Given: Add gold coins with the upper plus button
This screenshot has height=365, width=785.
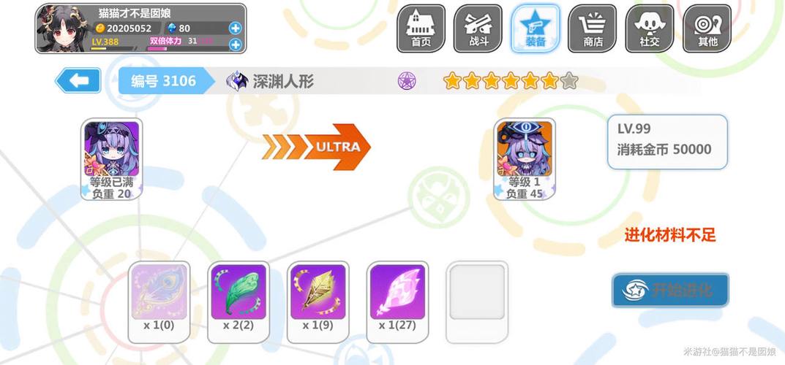Looking at the screenshot, I should point(236,28).
